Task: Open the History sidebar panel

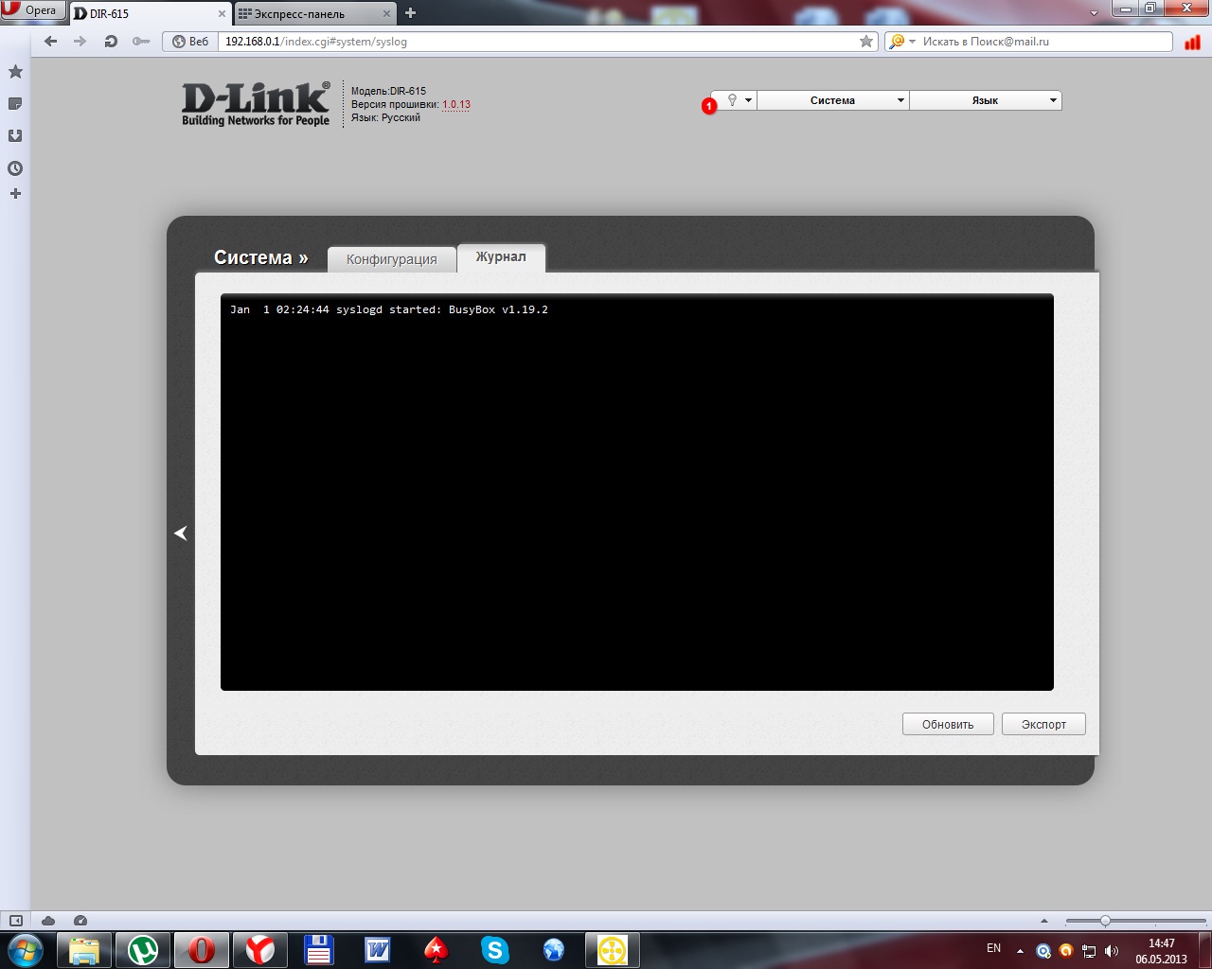Action: coord(15,168)
